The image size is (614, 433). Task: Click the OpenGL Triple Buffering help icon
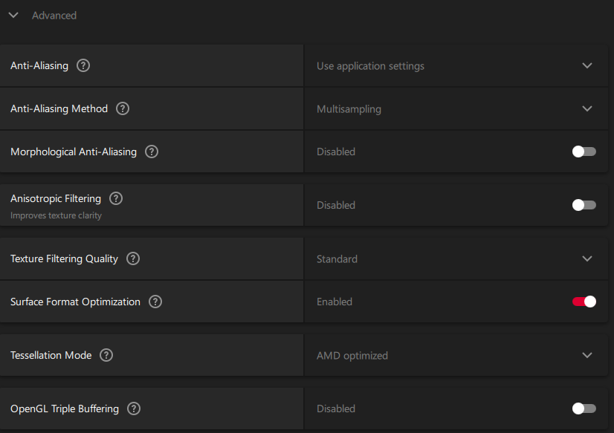pyautogui.click(x=134, y=408)
